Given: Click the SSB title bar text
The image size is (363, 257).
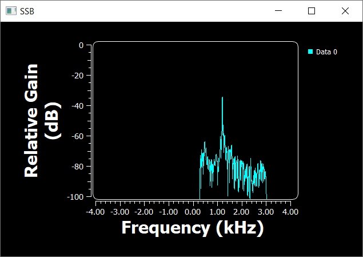Looking at the screenshot, I should point(27,11).
